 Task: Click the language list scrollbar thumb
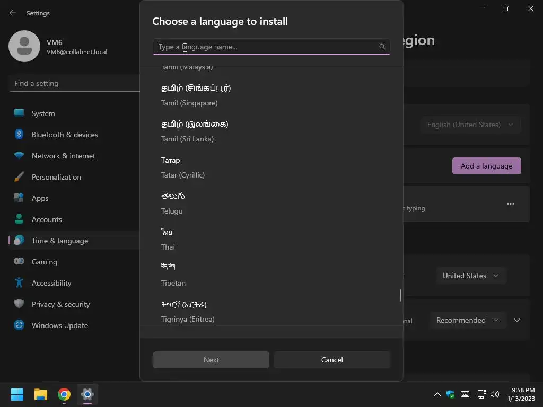[x=400, y=295]
